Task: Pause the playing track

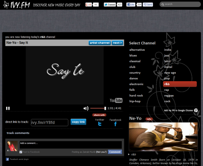Action: click(8, 108)
